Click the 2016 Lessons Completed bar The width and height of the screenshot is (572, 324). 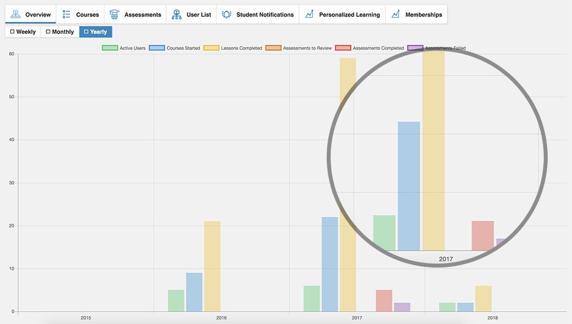[x=212, y=266]
